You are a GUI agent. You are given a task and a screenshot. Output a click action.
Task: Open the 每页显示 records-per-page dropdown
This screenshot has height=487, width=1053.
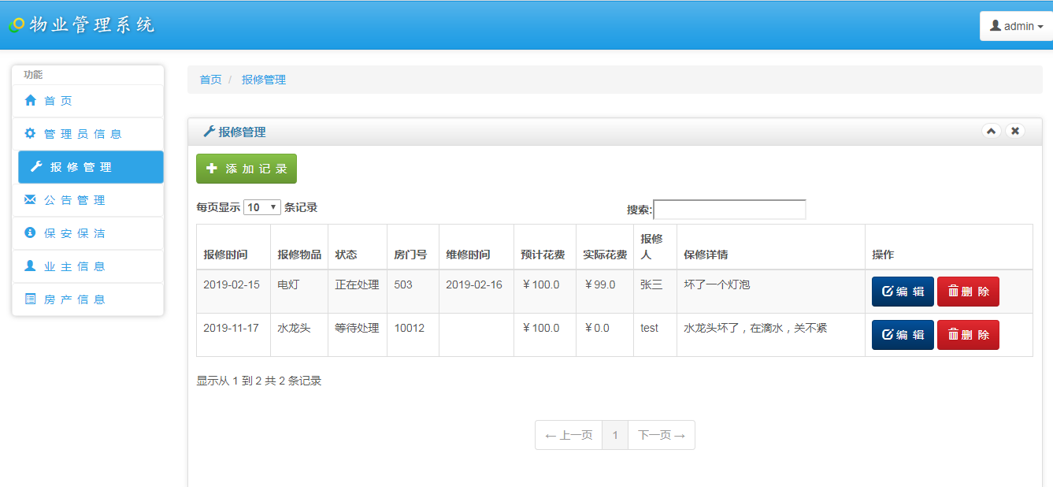coord(261,207)
